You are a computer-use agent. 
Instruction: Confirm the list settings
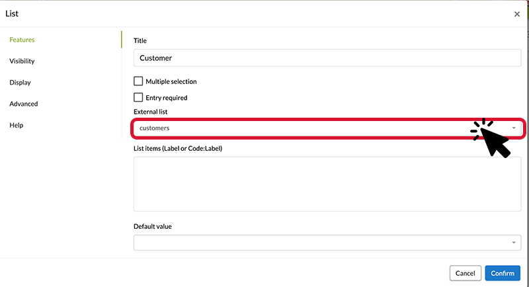pos(503,273)
